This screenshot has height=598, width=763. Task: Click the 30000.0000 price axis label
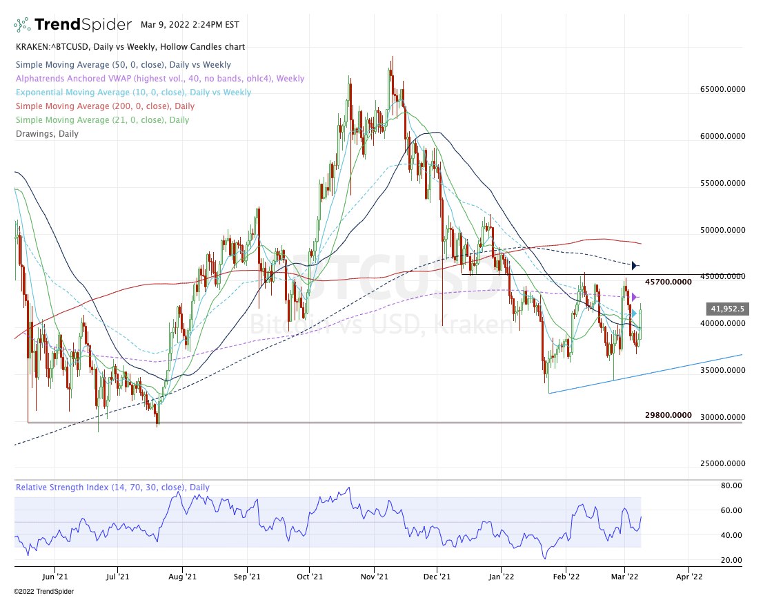[722, 417]
